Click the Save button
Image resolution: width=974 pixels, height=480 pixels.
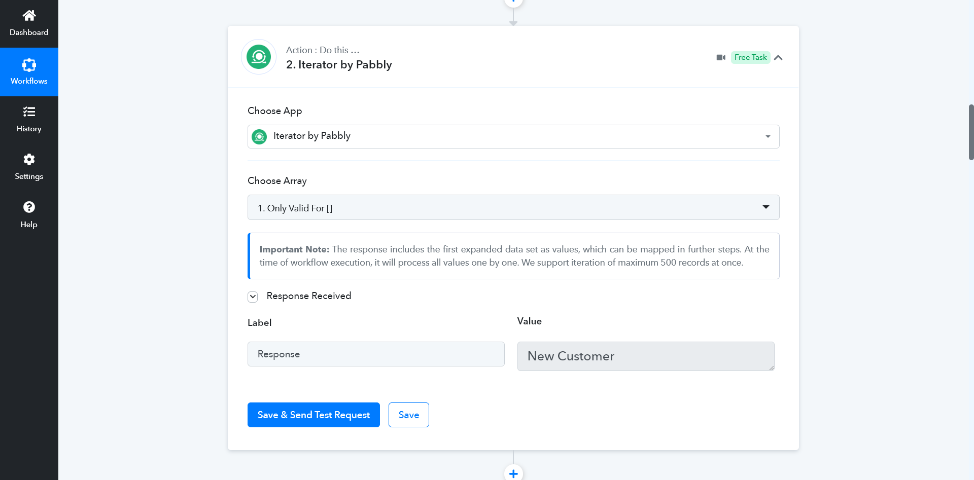(x=408, y=415)
